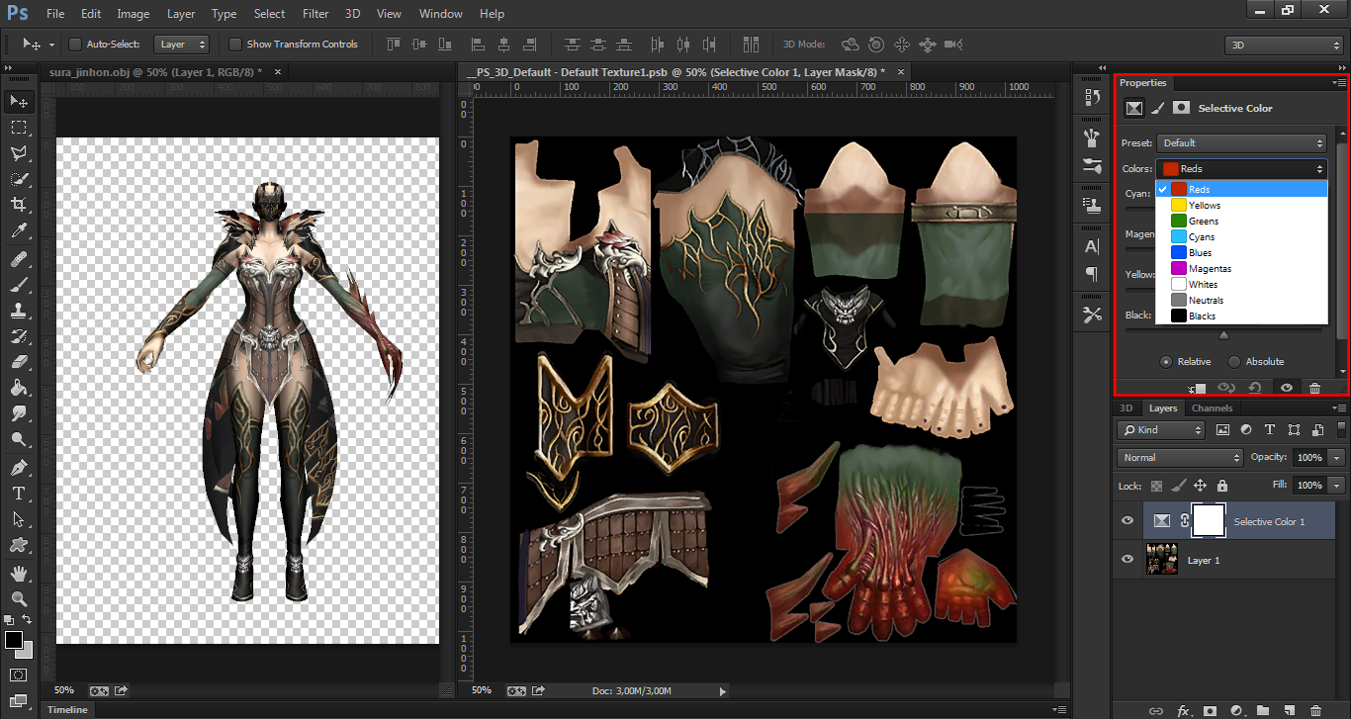Select the Relative radio button
The height and width of the screenshot is (719, 1351).
pos(1167,361)
